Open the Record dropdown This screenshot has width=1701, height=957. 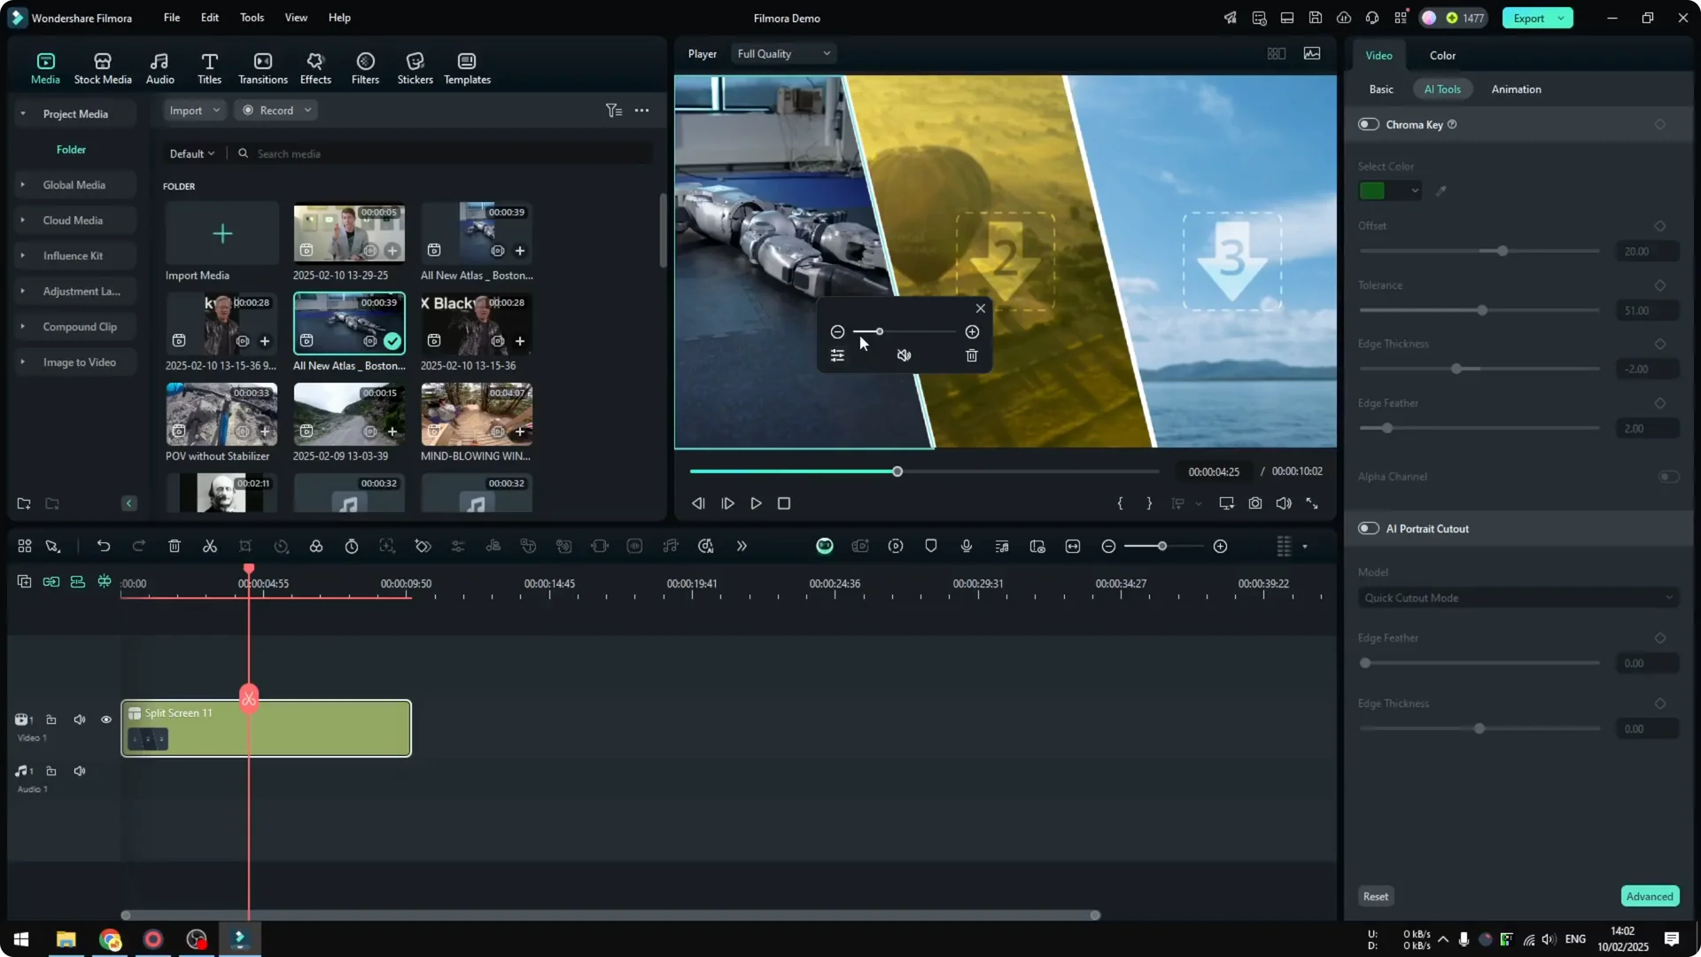point(276,111)
